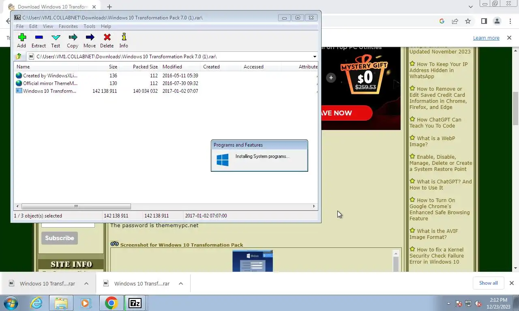This screenshot has width=519, height=311.
Task: Select the 'Created by WindowsXLi...' file row
Action: (x=166, y=76)
